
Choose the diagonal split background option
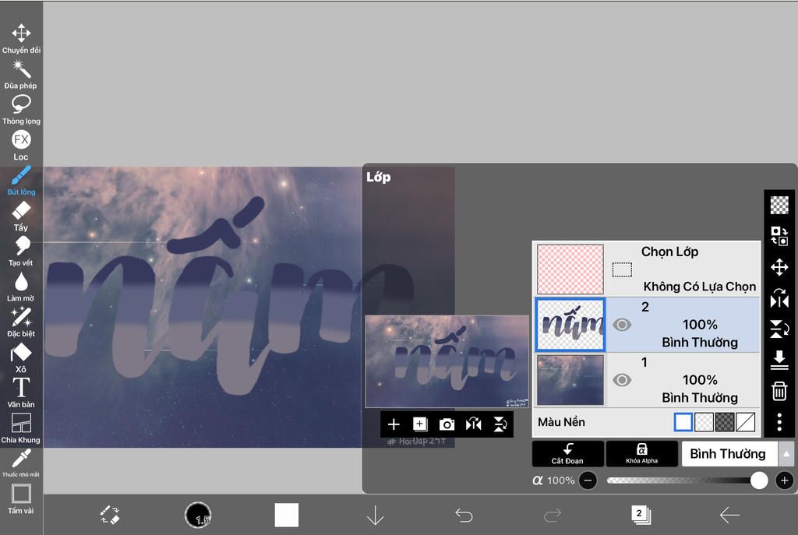746,422
